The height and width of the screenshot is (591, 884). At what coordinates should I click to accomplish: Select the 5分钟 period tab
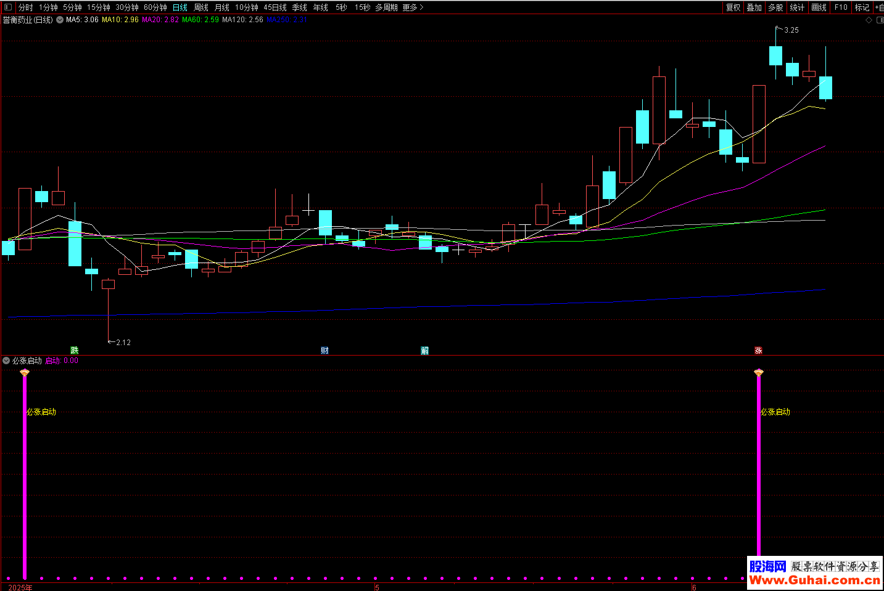[x=72, y=7]
